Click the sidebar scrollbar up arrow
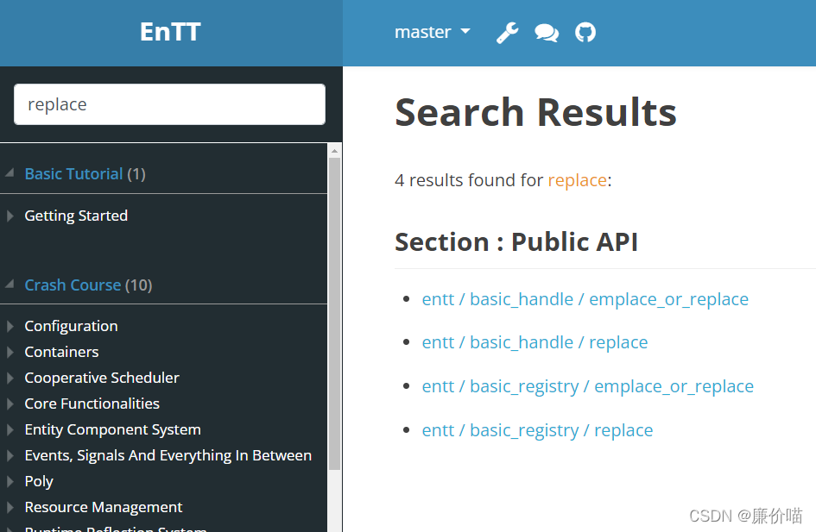Screen dimensions: 816x532 coord(335,151)
